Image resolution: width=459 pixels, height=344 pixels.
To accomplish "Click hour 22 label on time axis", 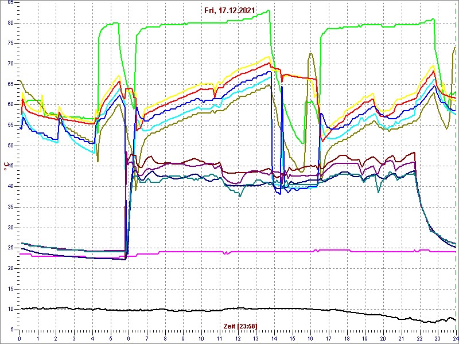I will (419, 339).
